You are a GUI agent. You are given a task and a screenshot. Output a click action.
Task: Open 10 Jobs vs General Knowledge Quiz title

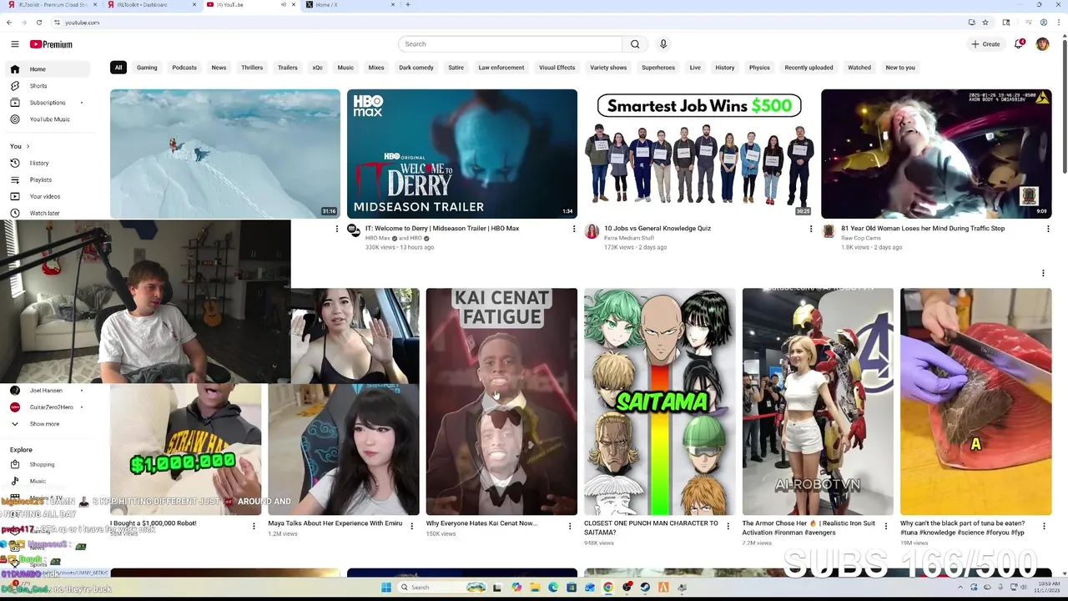657,228
